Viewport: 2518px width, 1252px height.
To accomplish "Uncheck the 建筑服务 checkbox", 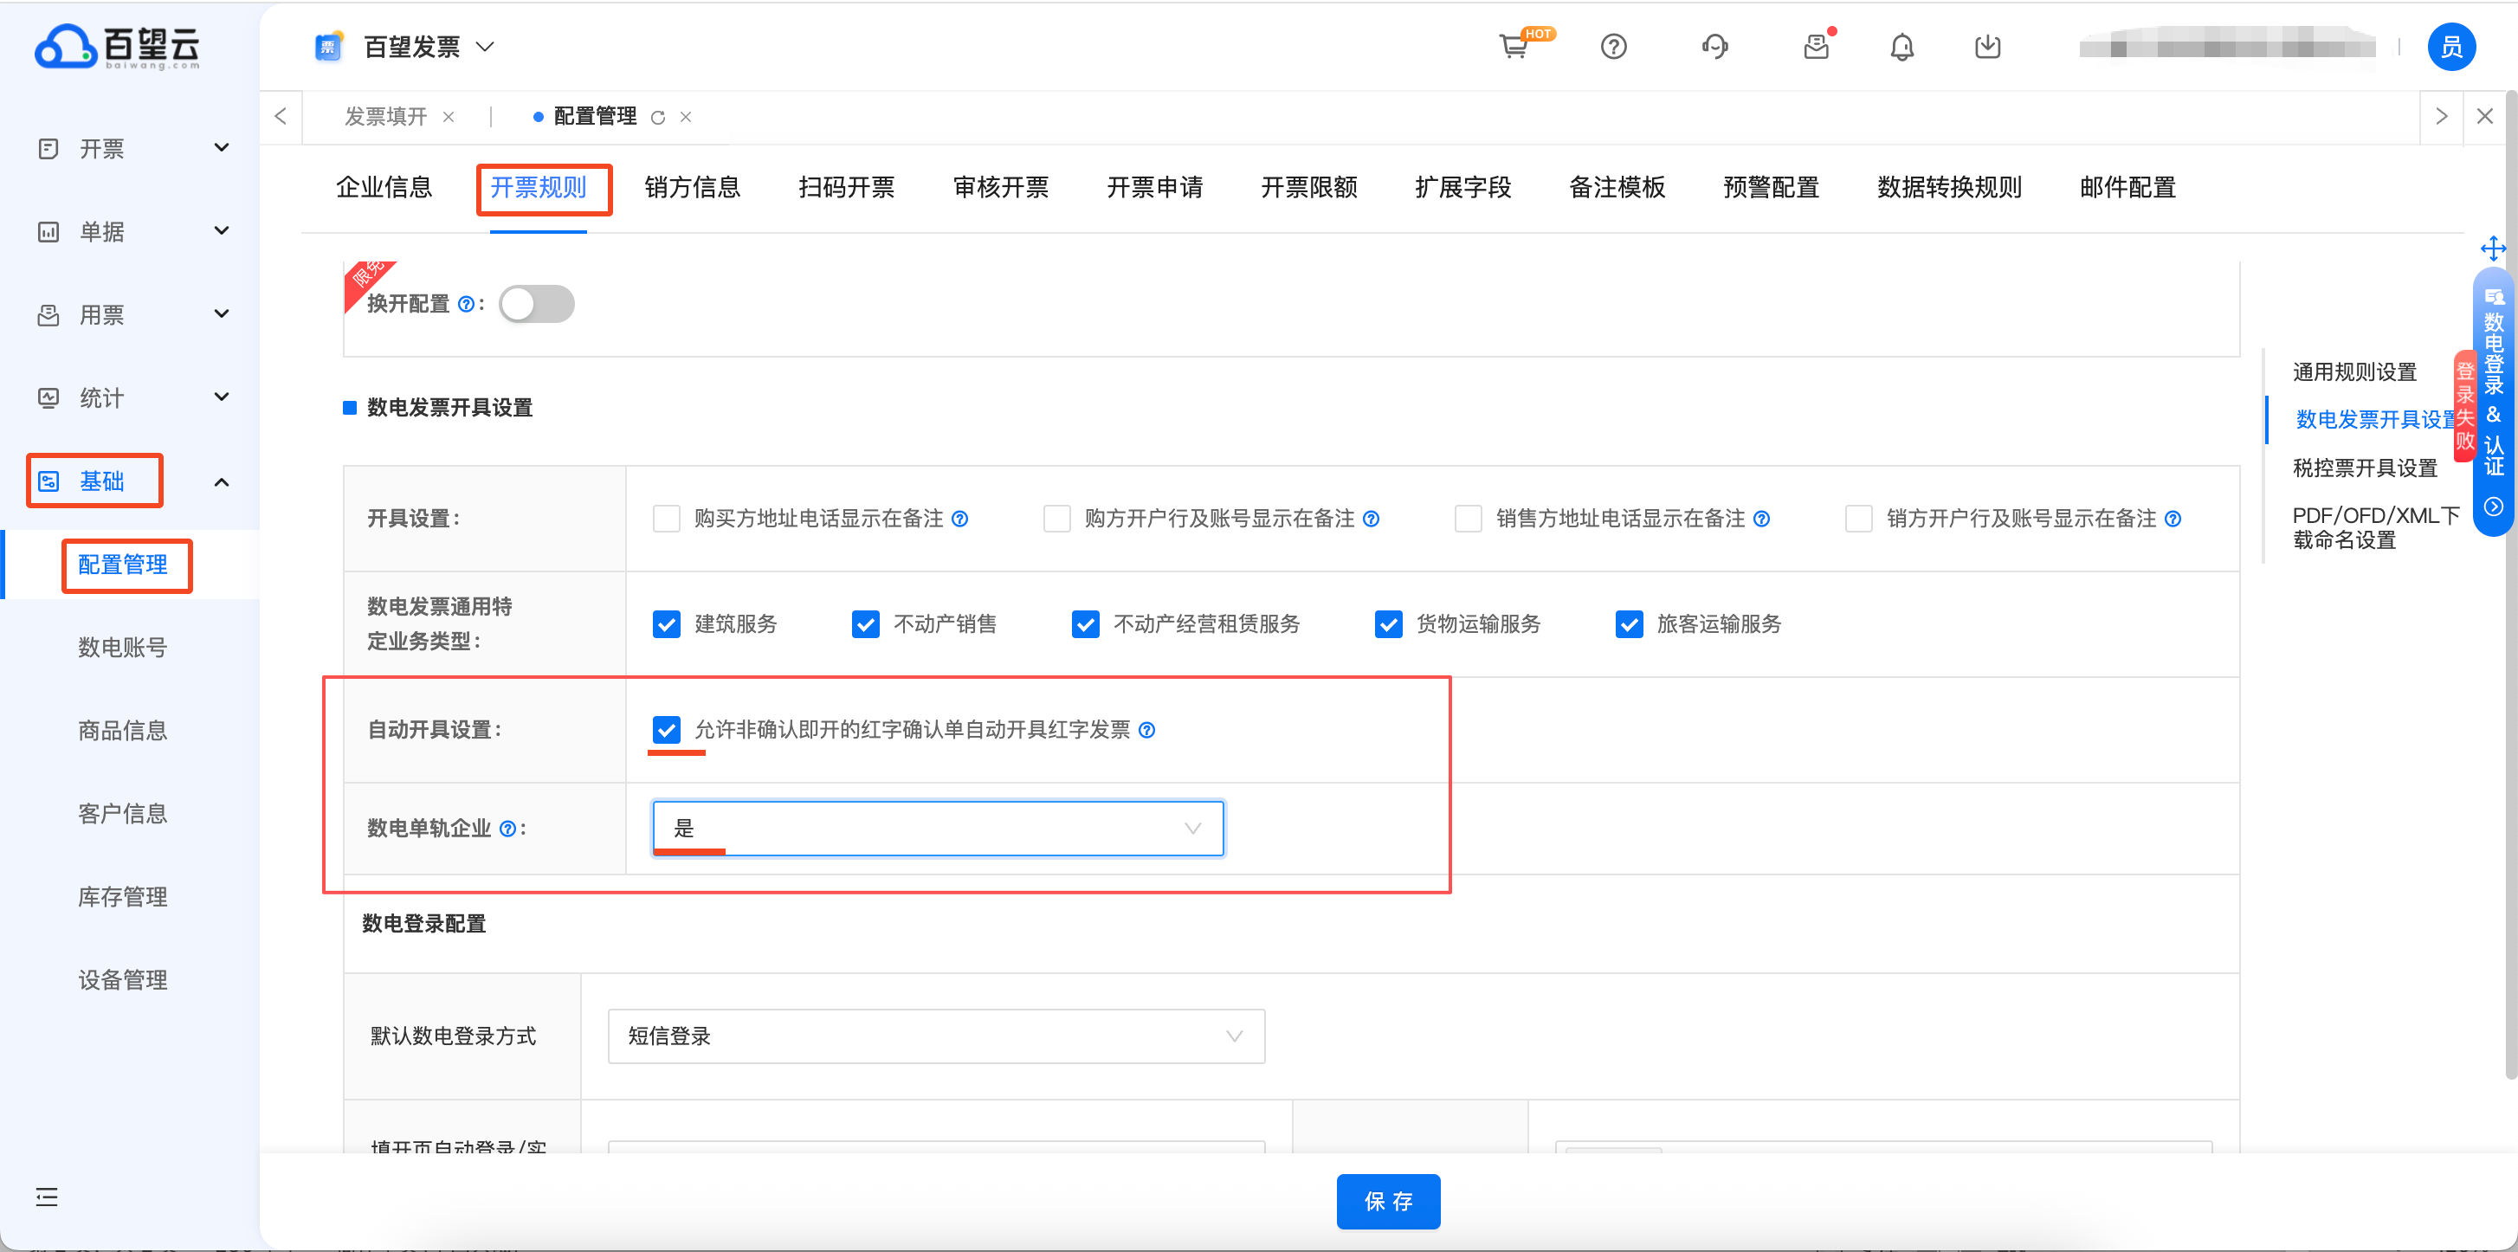I will pyautogui.click(x=667, y=623).
